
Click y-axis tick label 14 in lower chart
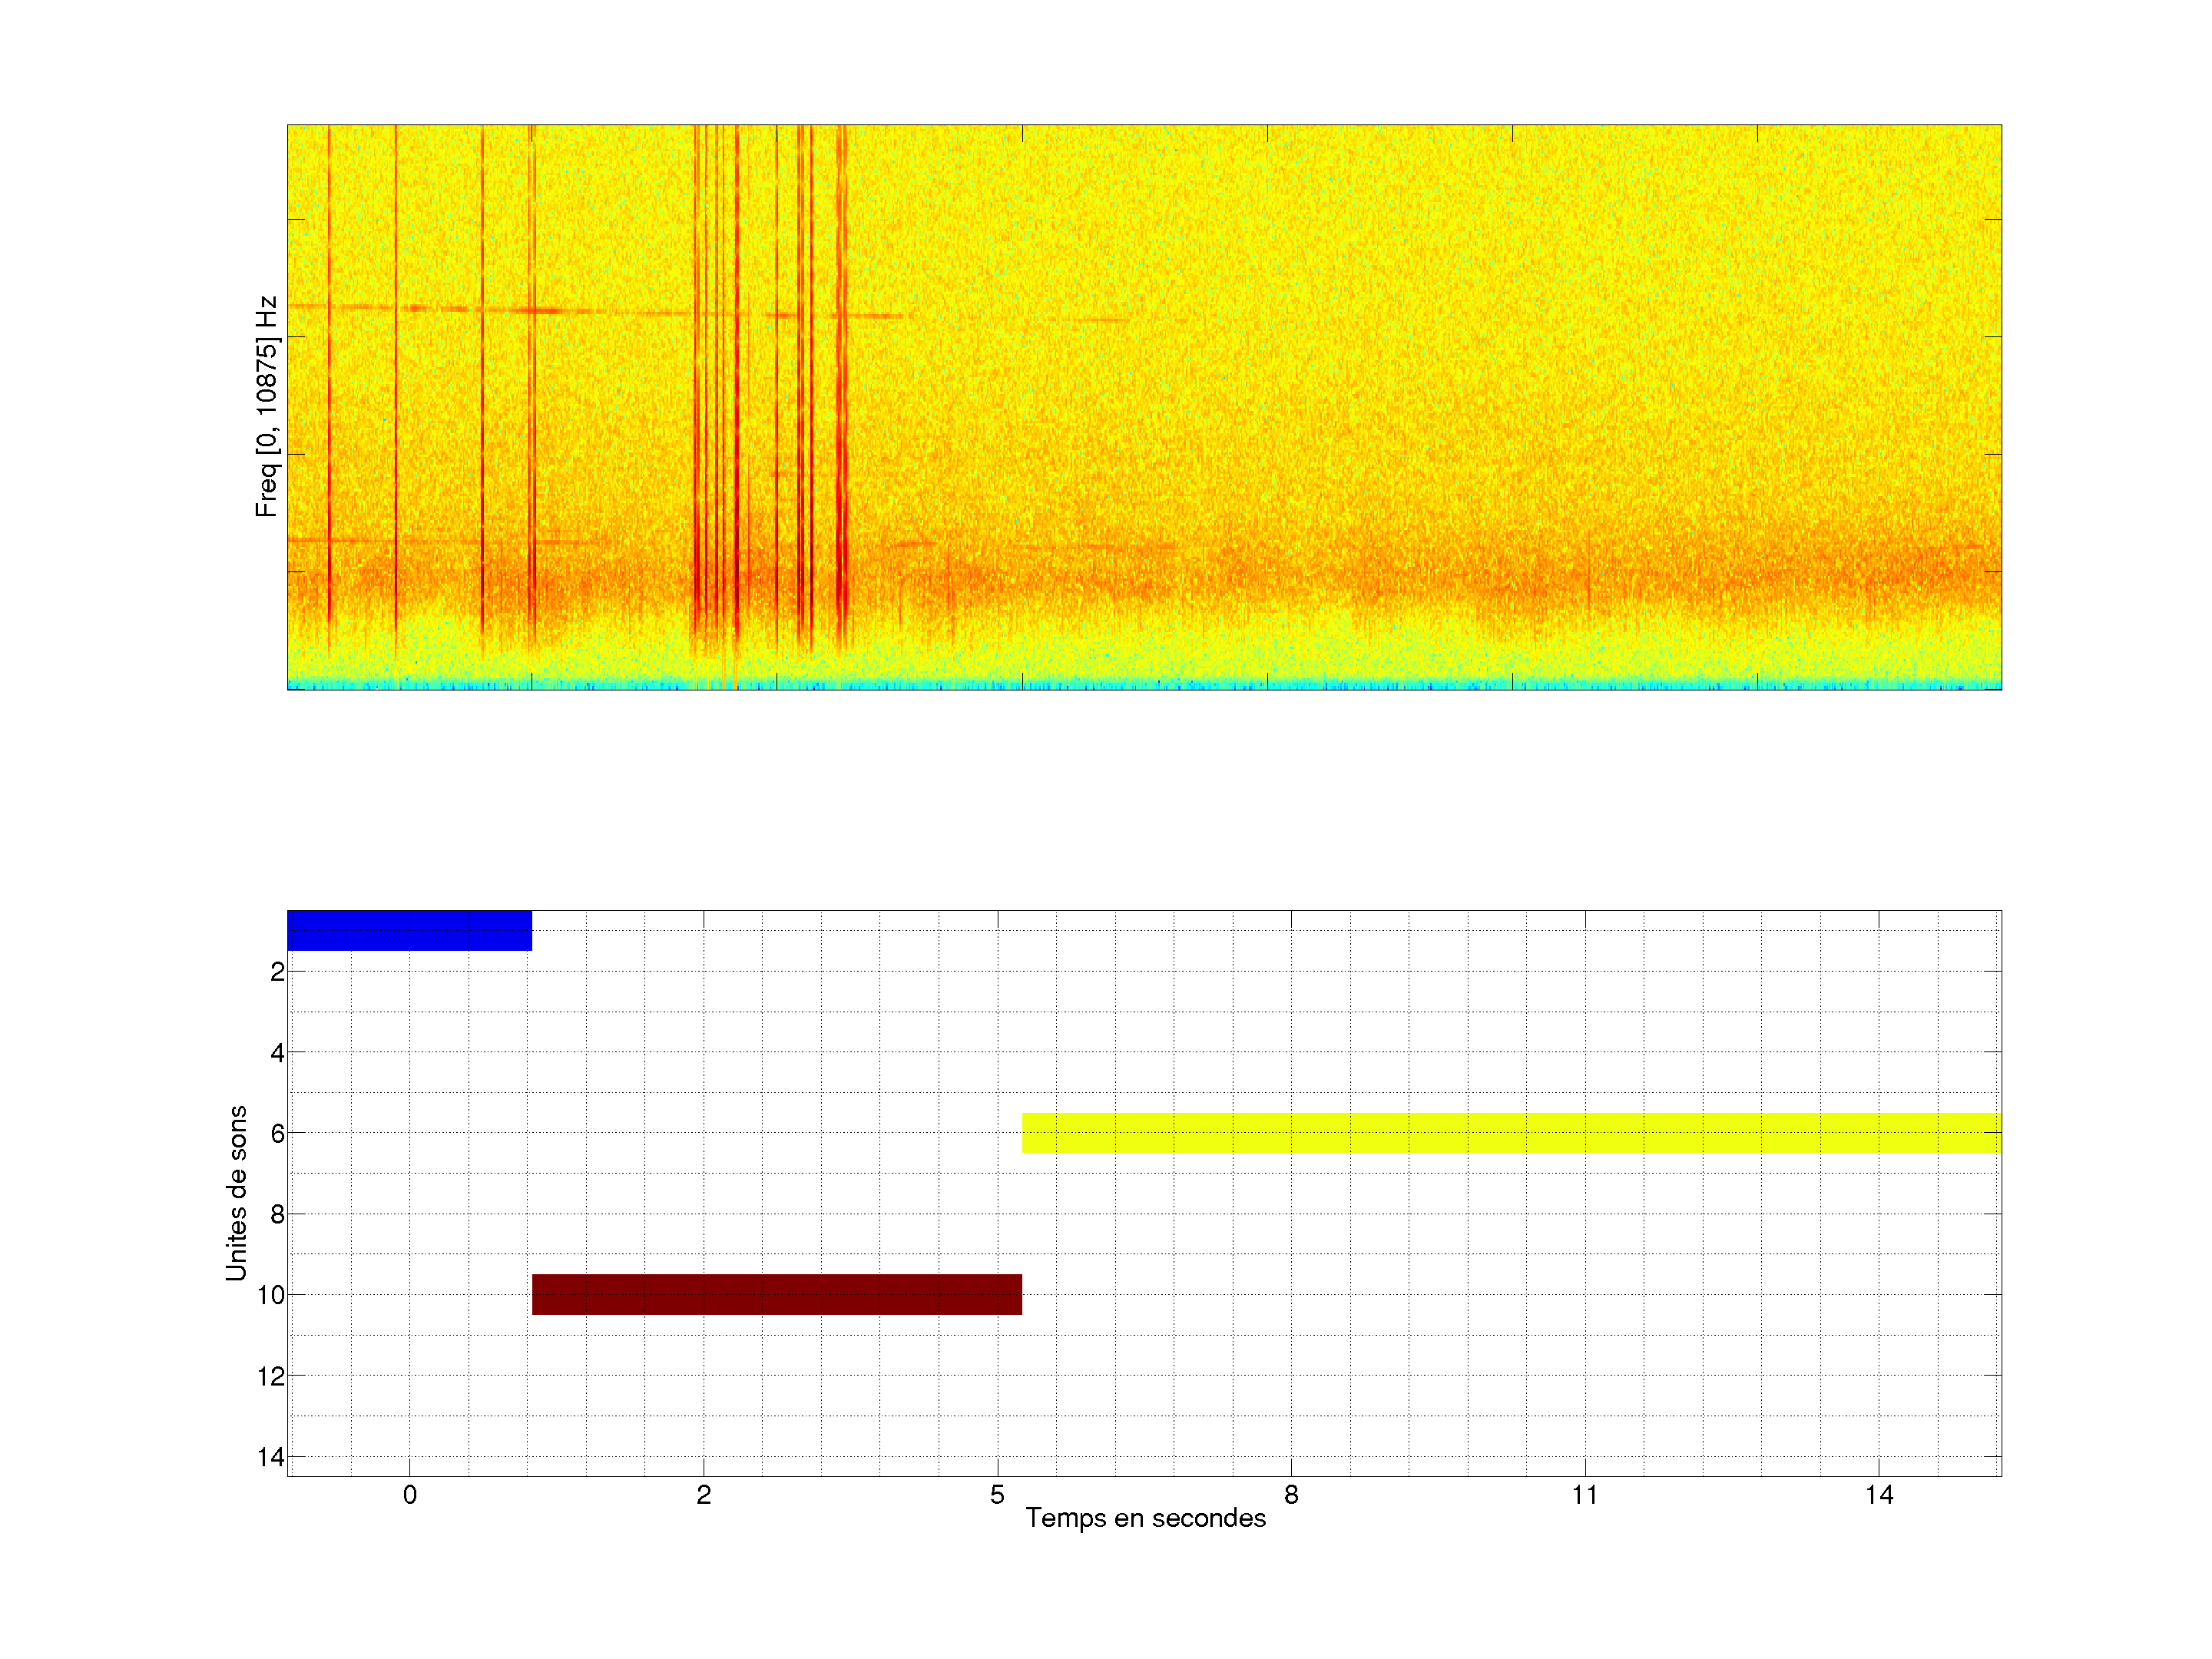point(271,1457)
